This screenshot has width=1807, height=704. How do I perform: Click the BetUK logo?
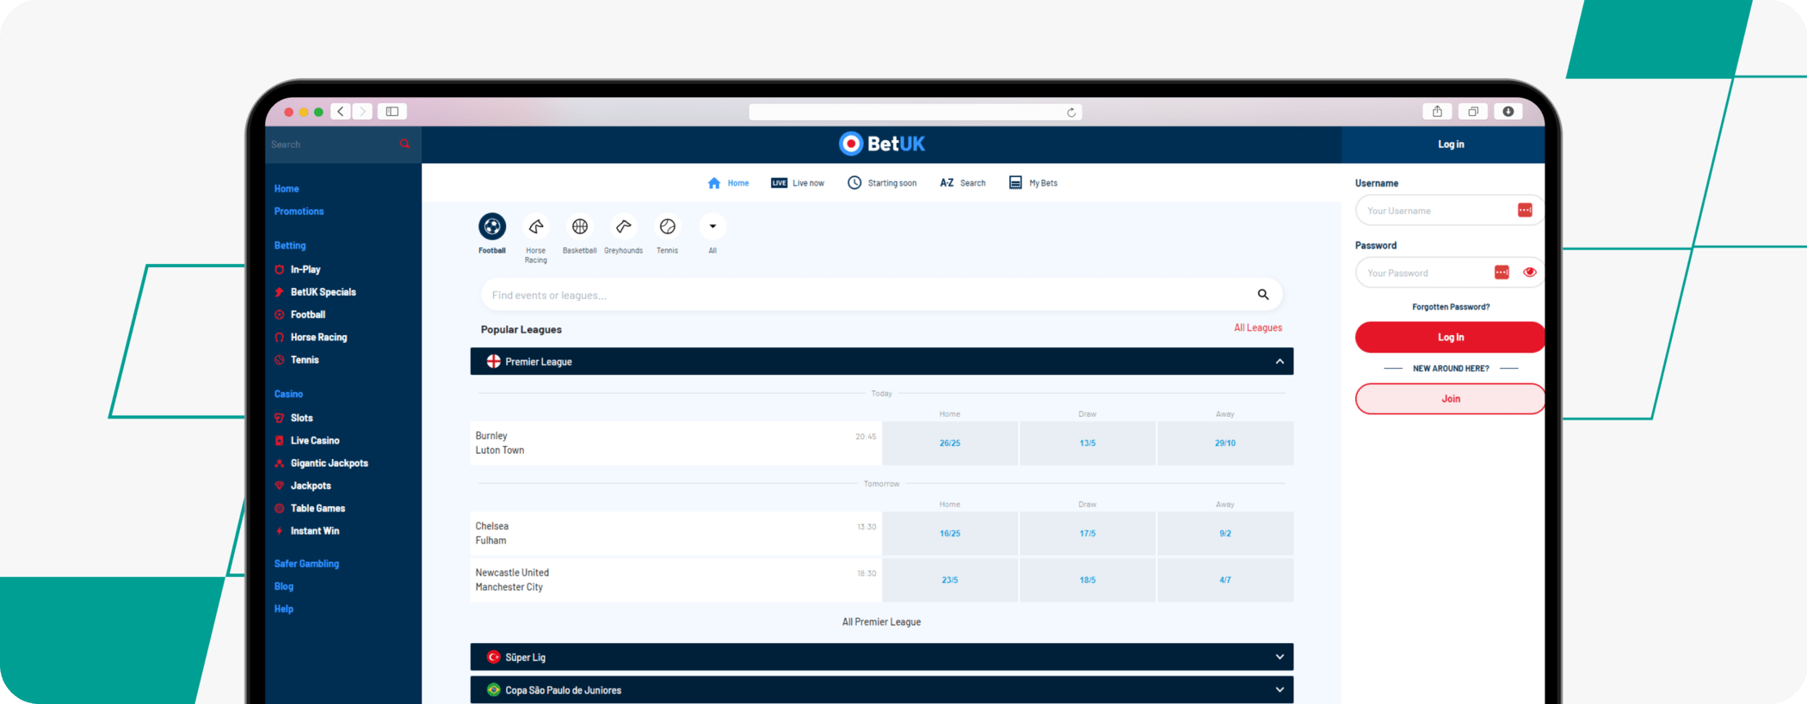tap(882, 144)
